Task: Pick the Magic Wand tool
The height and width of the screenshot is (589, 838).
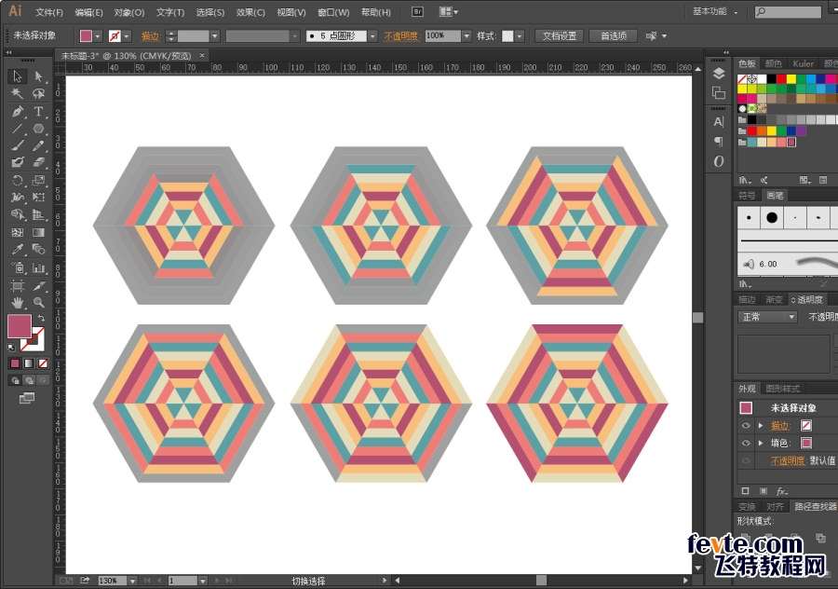Action: [18, 94]
